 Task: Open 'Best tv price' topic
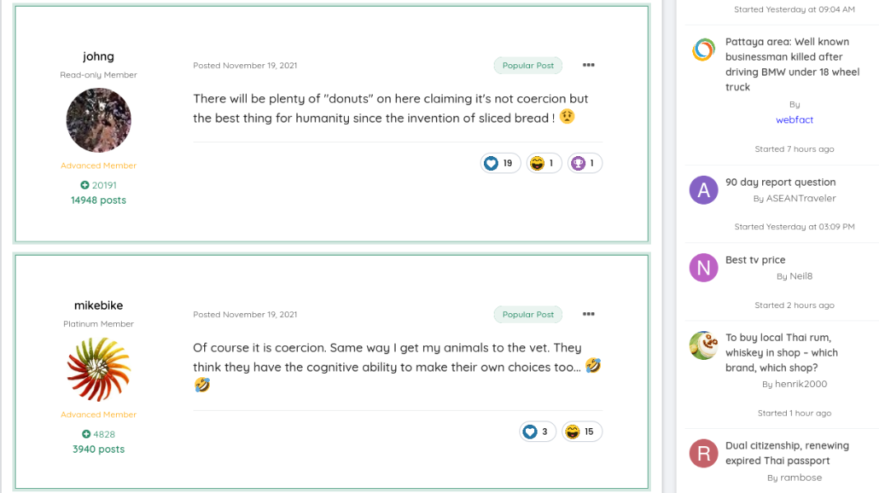(x=755, y=260)
